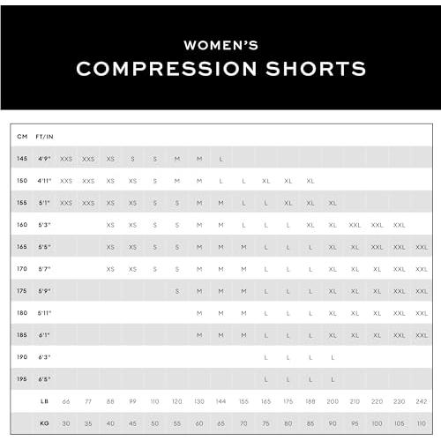Click the KG weight row label

click(x=44, y=423)
